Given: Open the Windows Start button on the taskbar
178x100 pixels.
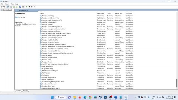Looking at the screenshot, I should [x=52, y=97].
